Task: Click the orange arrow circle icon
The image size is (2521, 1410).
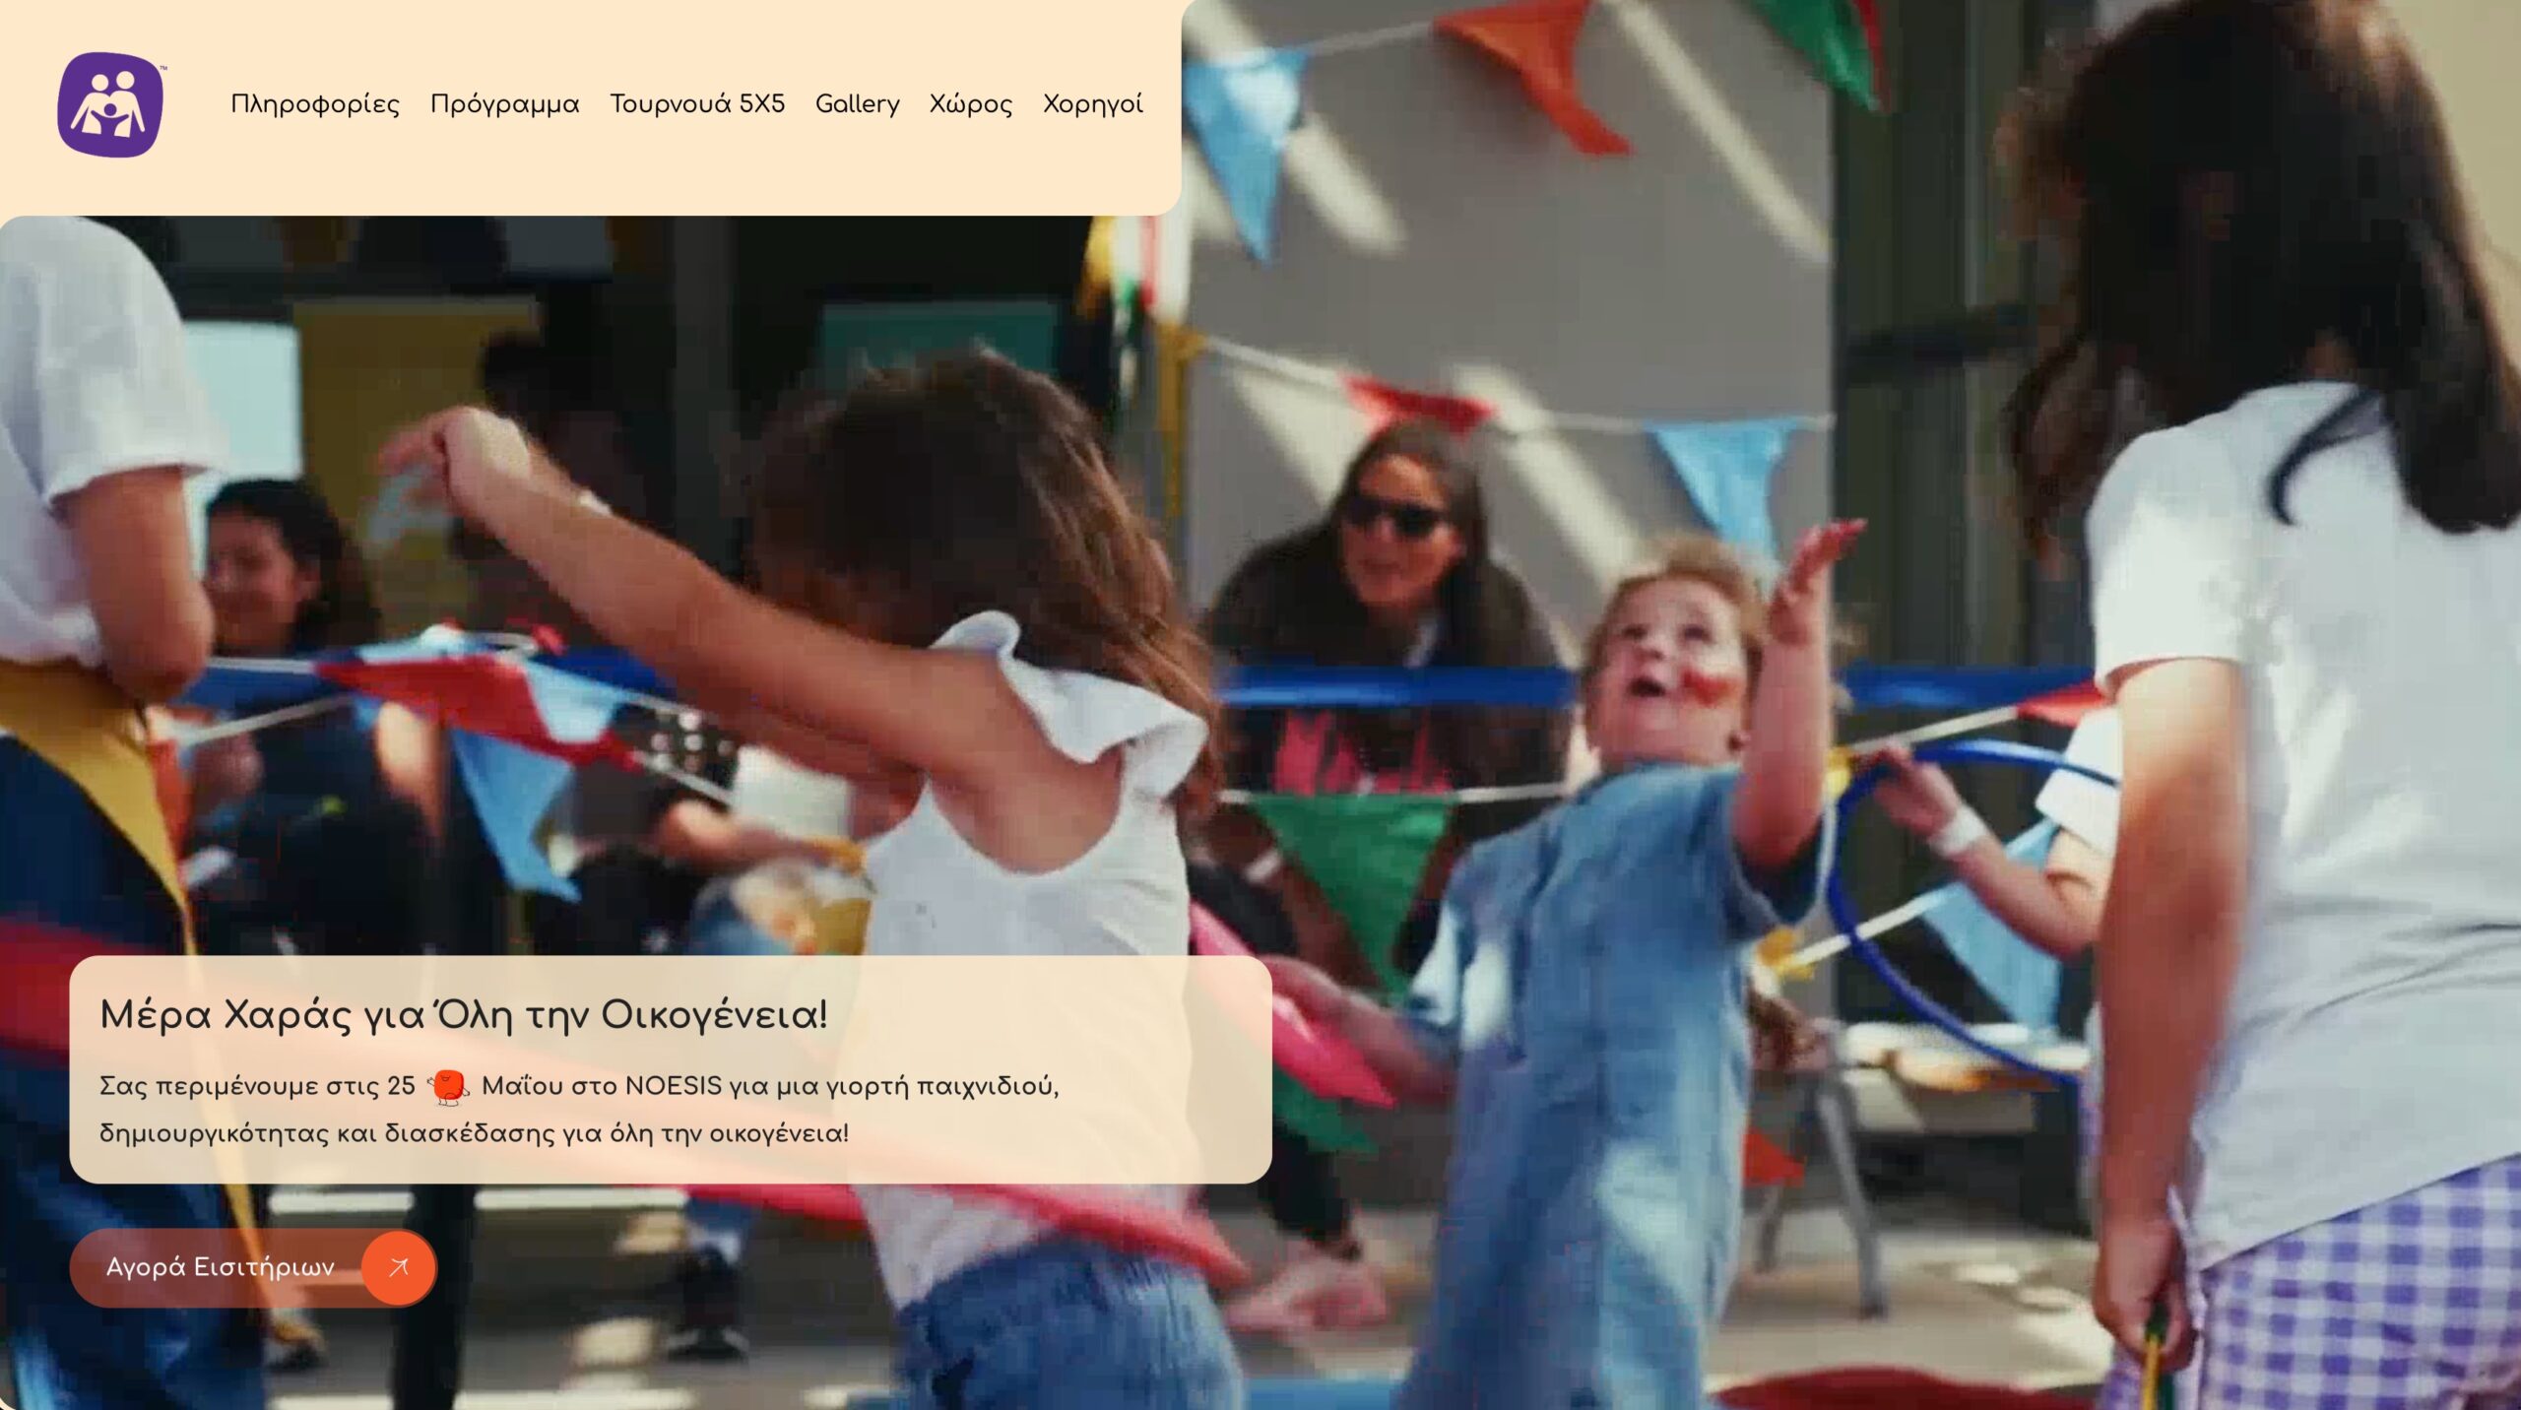Action: coord(398,1267)
